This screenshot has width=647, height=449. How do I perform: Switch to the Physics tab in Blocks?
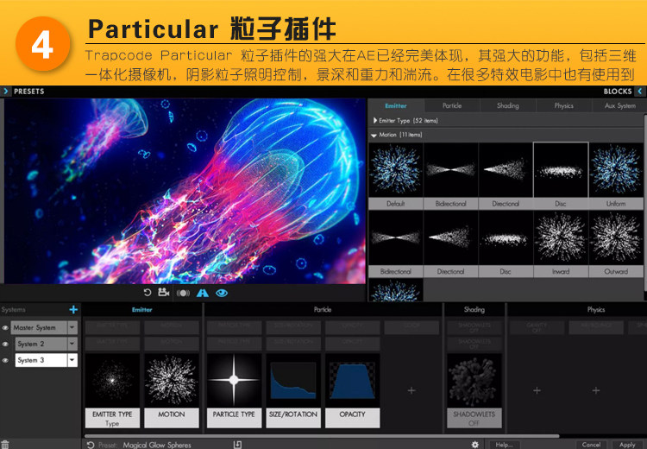563,105
